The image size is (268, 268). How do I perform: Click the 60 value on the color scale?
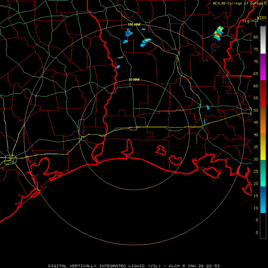coord(256,86)
